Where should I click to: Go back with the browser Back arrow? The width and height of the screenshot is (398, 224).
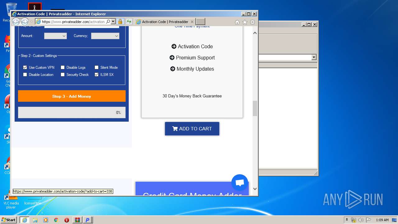point(16,21)
